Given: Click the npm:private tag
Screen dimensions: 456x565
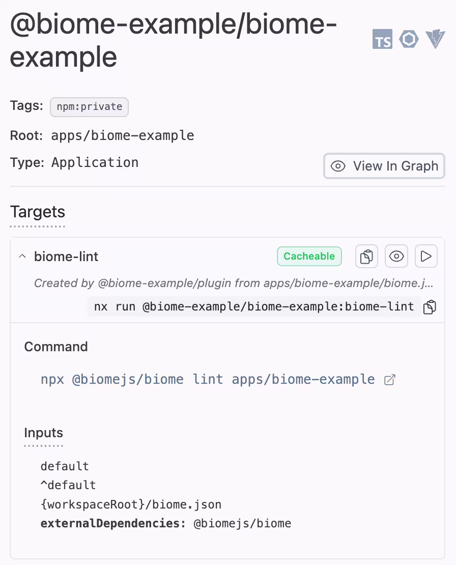Looking at the screenshot, I should 90,107.
